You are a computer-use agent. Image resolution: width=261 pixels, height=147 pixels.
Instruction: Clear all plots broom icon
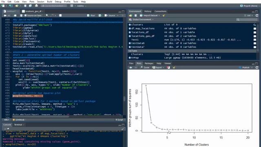[174, 67]
